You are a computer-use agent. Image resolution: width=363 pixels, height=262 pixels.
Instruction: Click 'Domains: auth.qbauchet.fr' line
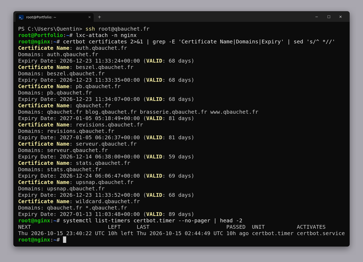point(58,54)
